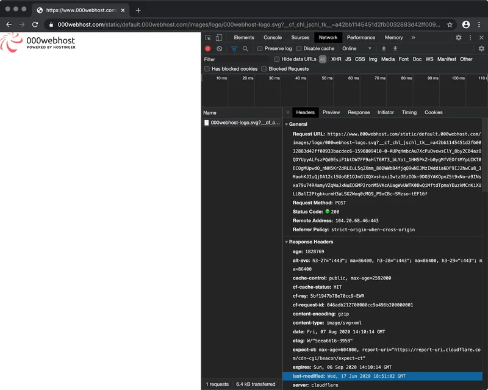Open the Preview tab
The width and height of the screenshot is (488, 390).
331,112
